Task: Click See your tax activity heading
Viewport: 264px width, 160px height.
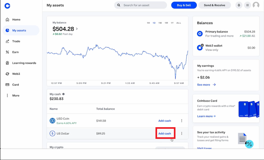Action: coord(211,132)
